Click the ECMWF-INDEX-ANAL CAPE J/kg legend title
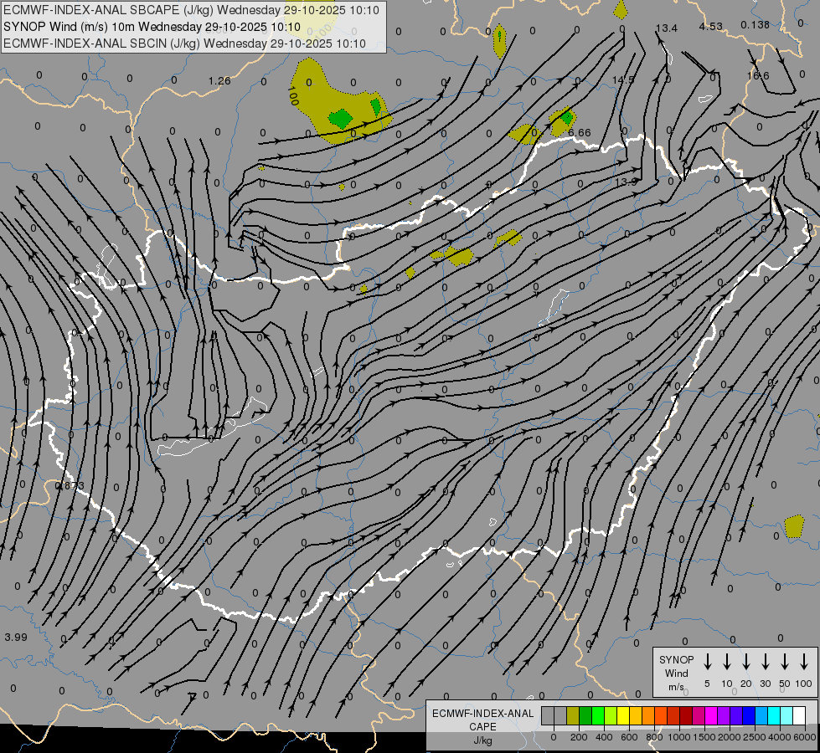Image resolution: width=820 pixels, height=753 pixels. click(x=482, y=726)
